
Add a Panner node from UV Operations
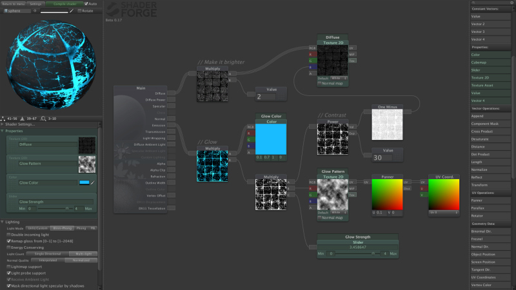coord(490,200)
